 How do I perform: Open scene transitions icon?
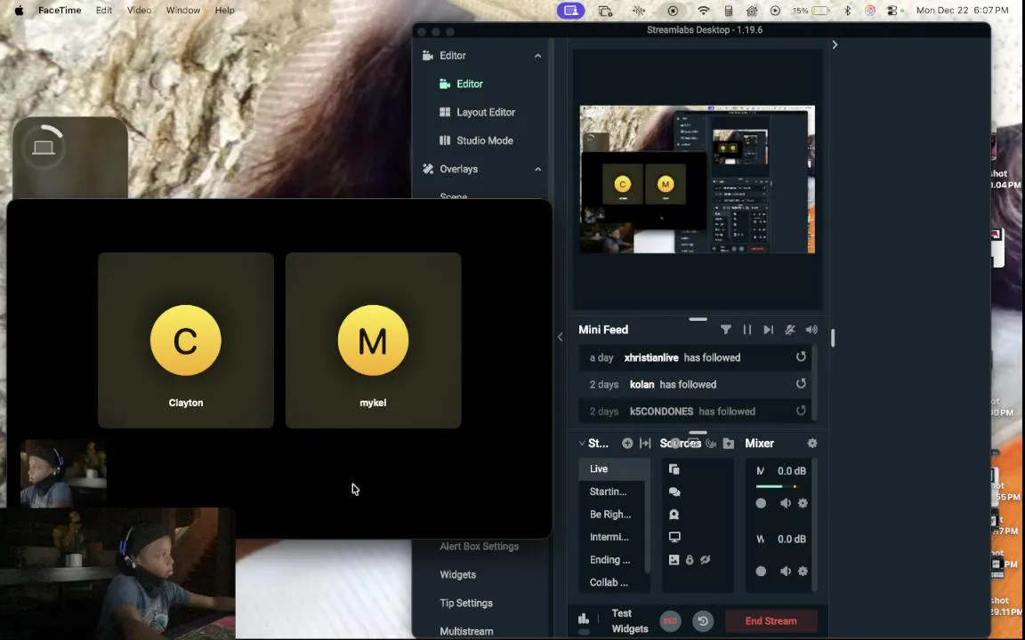(x=645, y=443)
